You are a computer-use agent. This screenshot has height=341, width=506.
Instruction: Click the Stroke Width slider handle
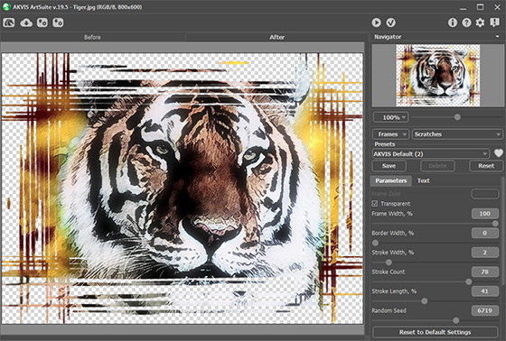pos(389,262)
